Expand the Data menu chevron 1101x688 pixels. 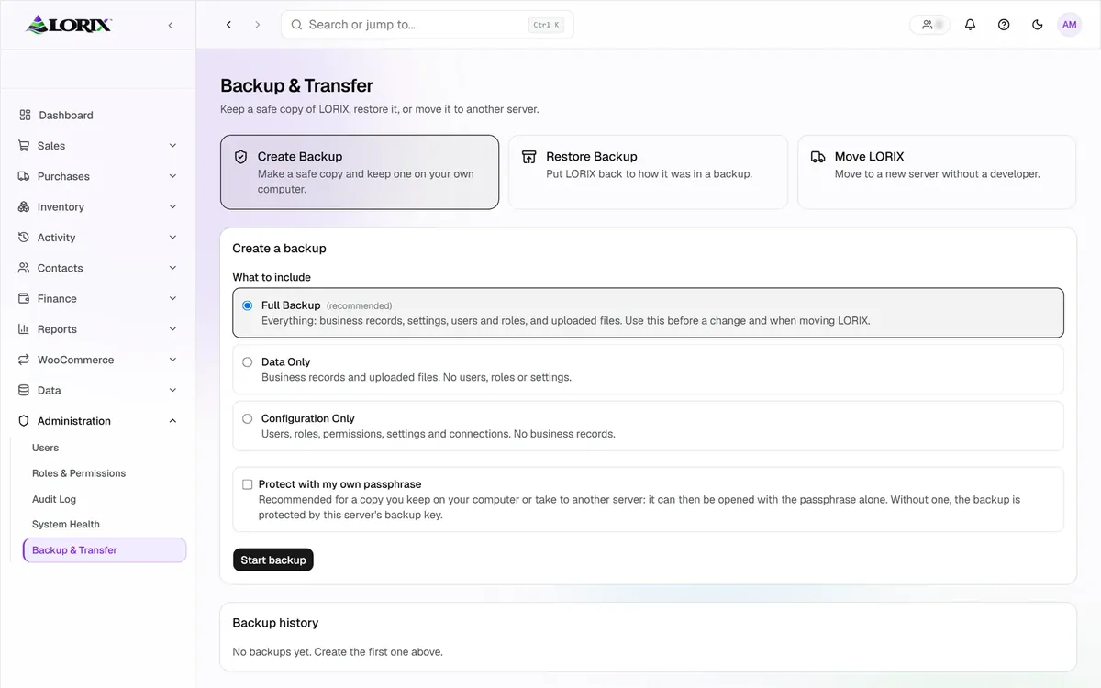(x=172, y=390)
